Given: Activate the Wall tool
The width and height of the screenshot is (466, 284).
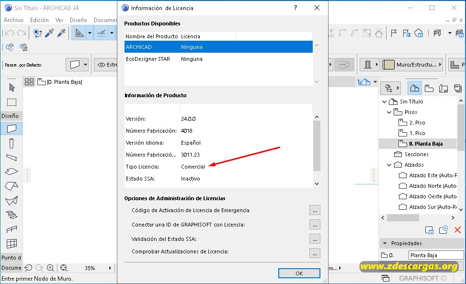Looking at the screenshot, I should pyautogui.click(x=11, y=129).
